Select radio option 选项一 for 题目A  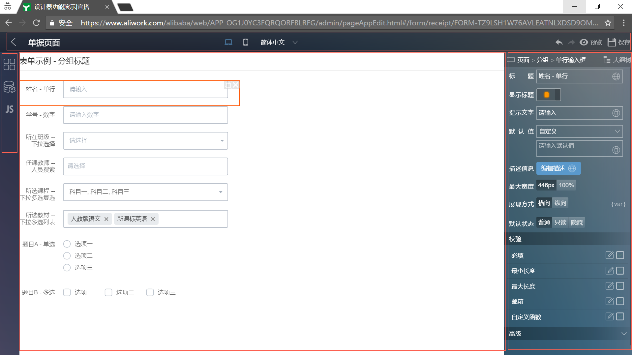(67, 244)
